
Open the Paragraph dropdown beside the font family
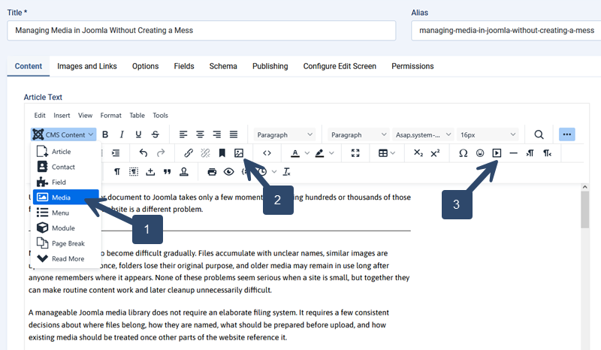(x=358, y=135)
